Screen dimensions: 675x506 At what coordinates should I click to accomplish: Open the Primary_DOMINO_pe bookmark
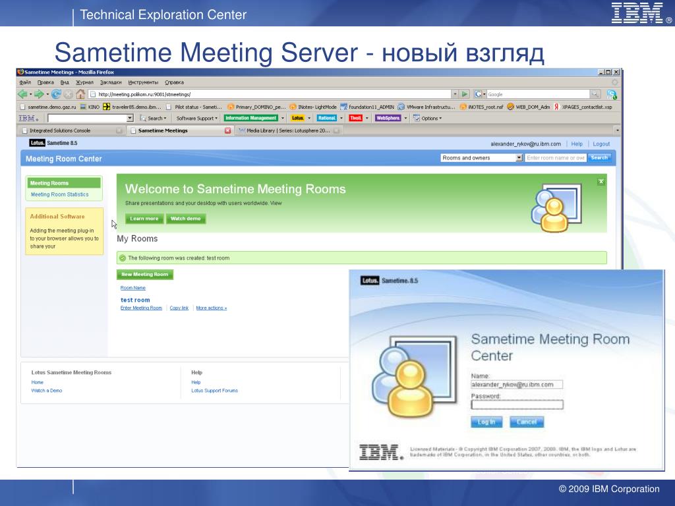tap(256, 107)
